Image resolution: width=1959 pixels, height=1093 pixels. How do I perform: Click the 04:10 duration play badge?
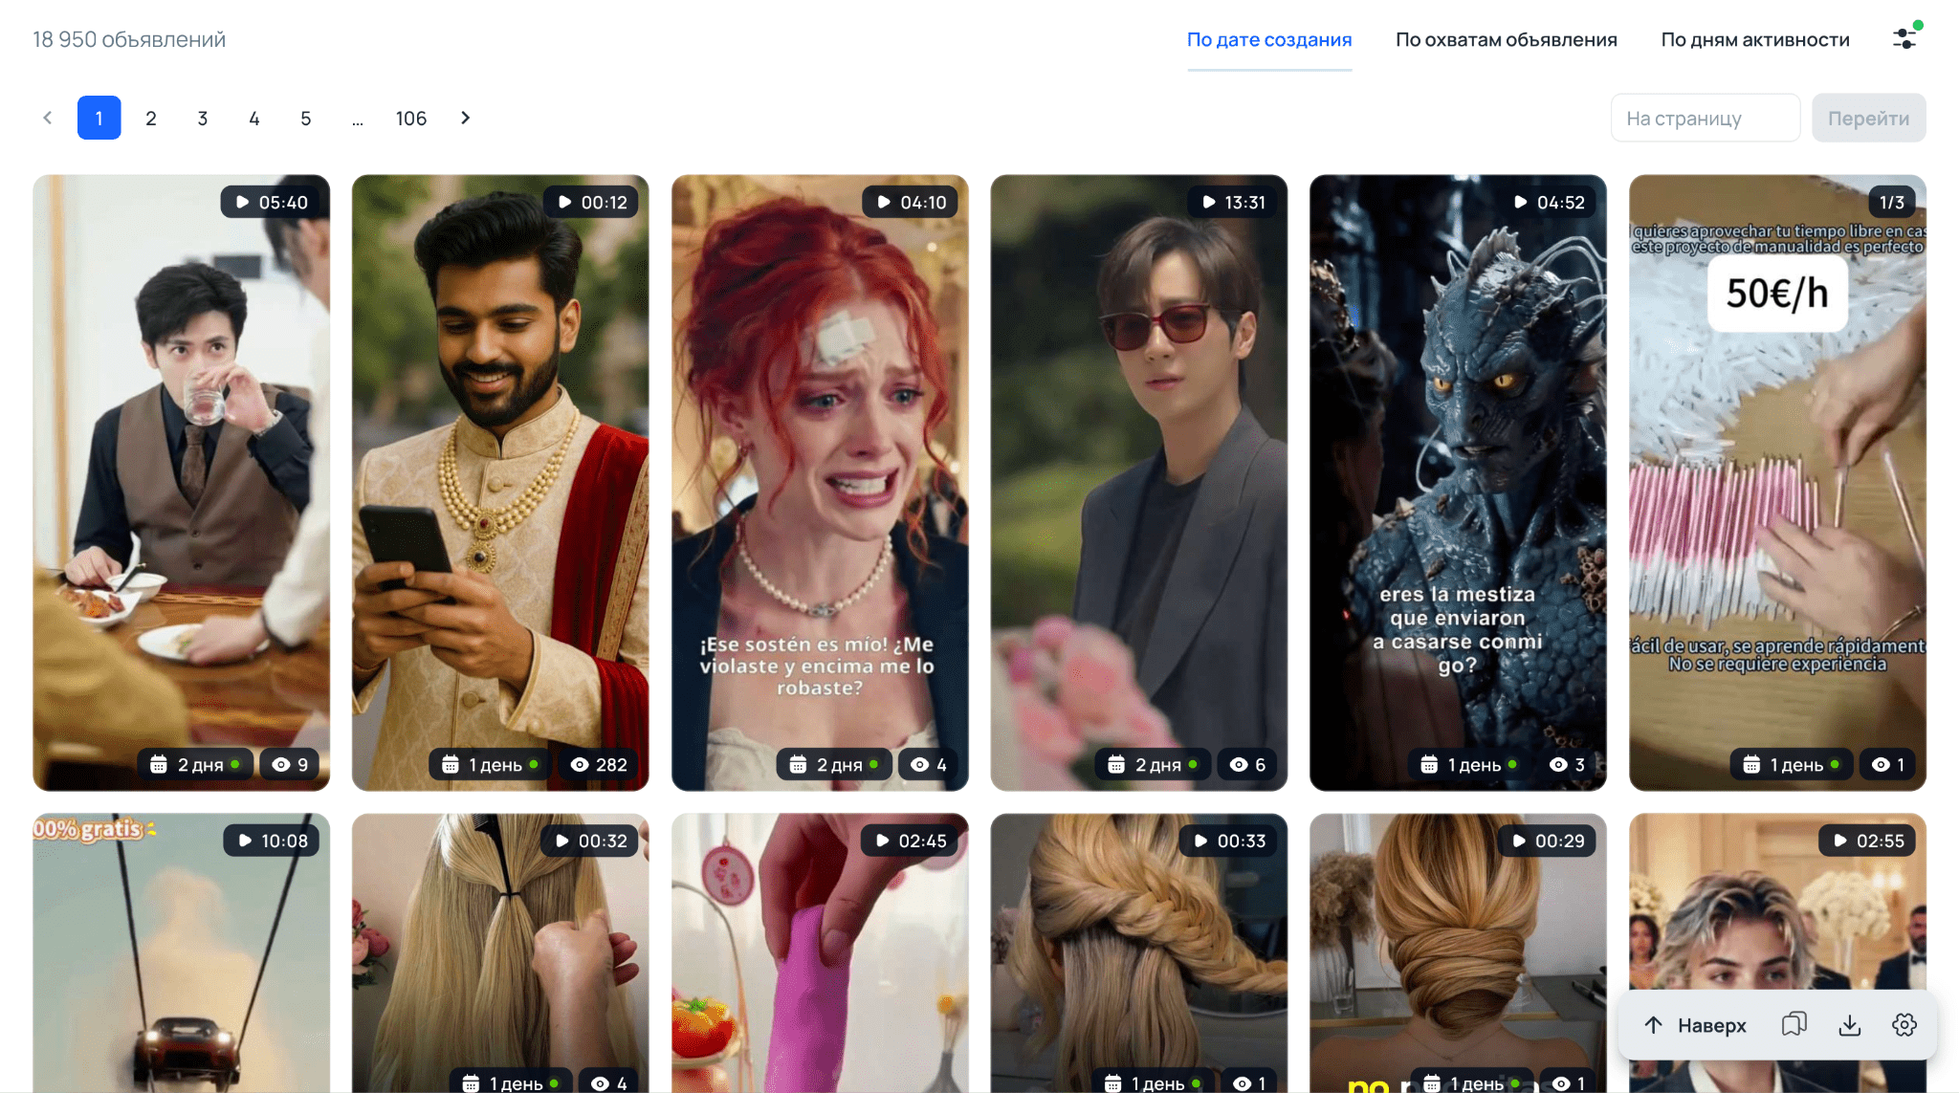point(911,202)
